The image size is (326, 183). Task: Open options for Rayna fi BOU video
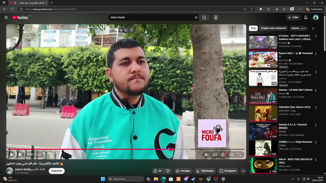point(316,54)
